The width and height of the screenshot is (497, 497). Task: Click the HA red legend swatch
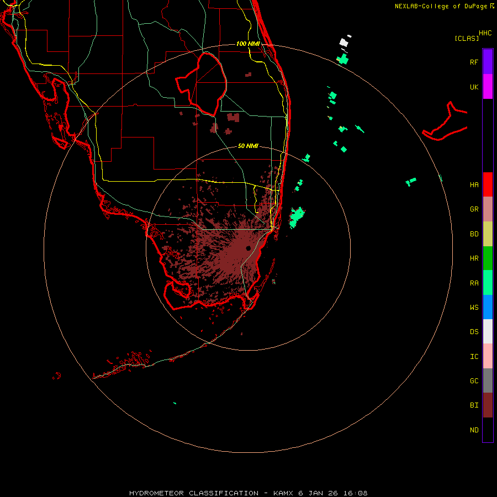pos(488,184)
